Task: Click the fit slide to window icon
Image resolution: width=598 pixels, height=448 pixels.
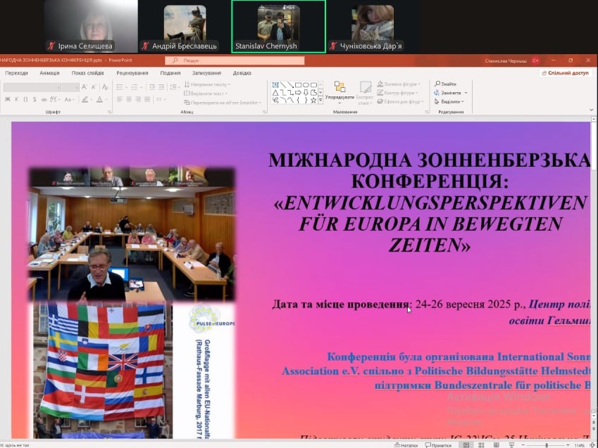Action: 592,444
